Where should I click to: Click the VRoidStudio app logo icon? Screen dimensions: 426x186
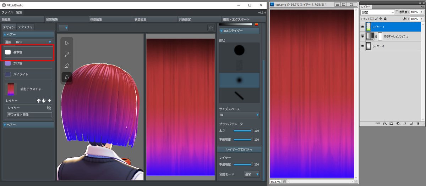4,5
